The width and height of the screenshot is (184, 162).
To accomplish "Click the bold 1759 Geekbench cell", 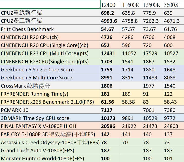I will click(111, 69).
